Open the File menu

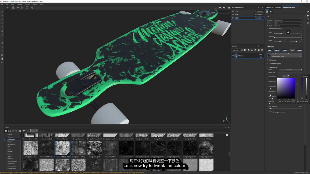coord(2,4)
